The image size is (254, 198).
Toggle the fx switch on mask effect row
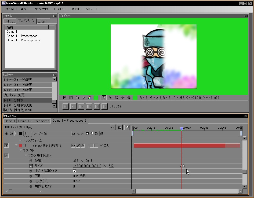6,156
